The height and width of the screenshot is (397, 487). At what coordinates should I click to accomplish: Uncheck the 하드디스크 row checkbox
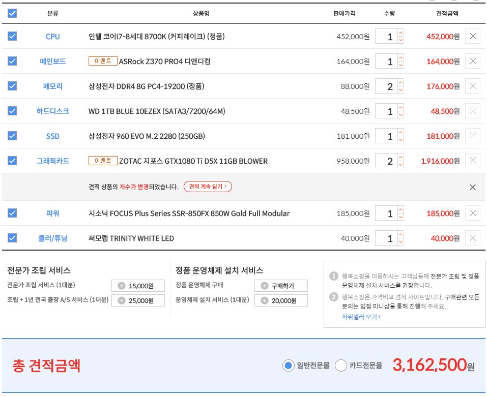[12, 111]
